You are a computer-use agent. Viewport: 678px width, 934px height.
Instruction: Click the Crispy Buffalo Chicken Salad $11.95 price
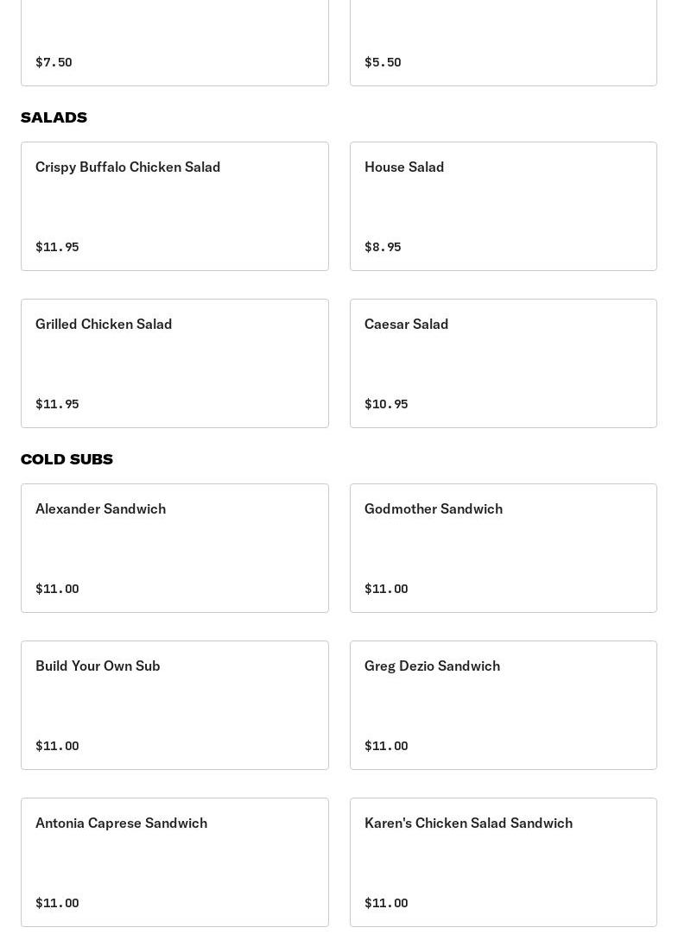pos(57,247)
